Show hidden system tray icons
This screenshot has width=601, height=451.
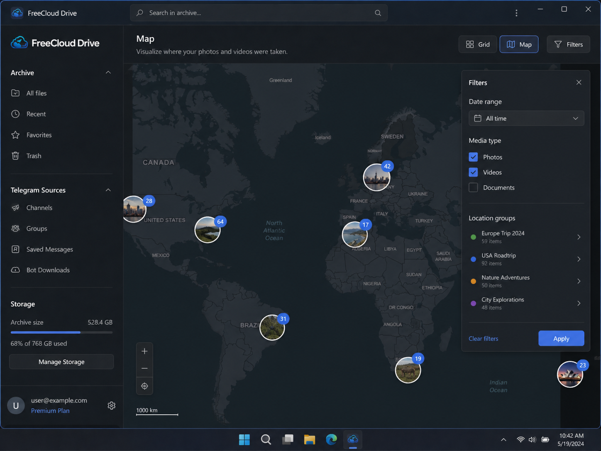(x=503, y=439)
